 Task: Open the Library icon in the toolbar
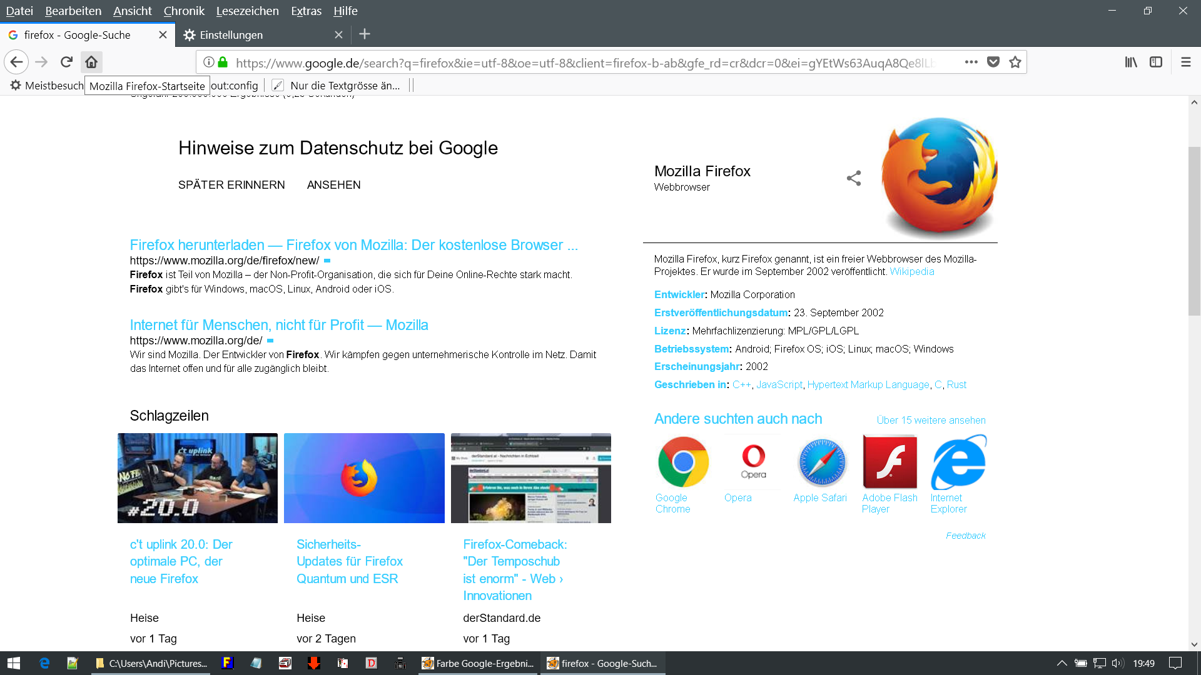[x=1131, y=62]
